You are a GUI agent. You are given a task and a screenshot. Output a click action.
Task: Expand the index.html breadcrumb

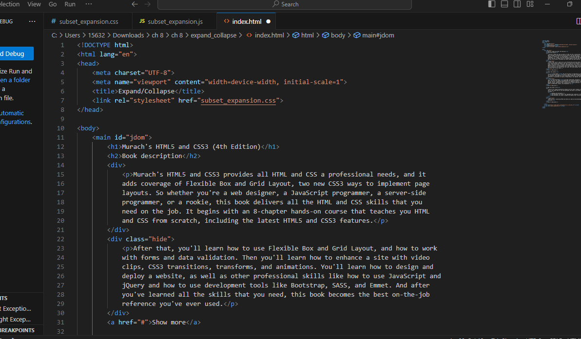pos(270,35)
